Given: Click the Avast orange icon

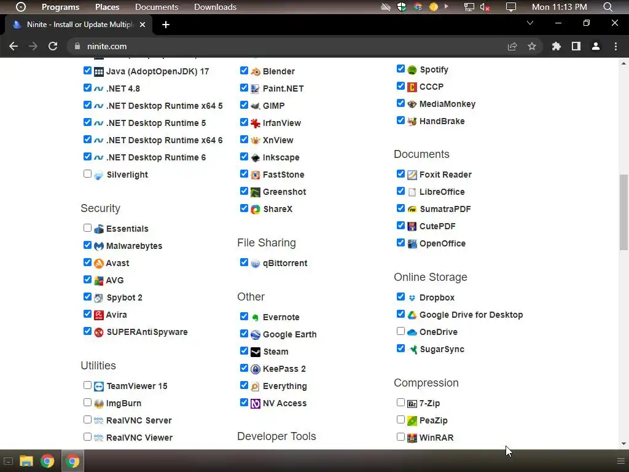Looking at the screenshot, I should pyautogui.click(x=99, y=263).
